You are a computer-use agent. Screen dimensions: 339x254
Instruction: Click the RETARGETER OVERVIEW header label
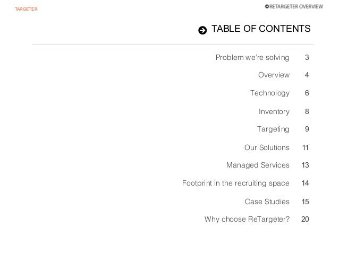[296, 7]
